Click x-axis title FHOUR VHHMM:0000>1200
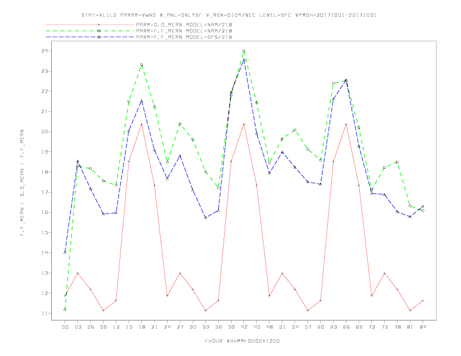The width and height of the screenshot is (461, 356). 242,341
